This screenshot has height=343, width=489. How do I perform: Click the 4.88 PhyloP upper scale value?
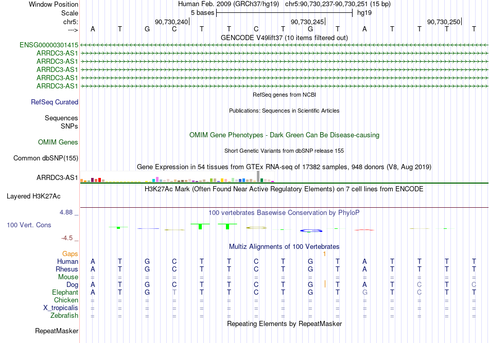click(66, 212)
